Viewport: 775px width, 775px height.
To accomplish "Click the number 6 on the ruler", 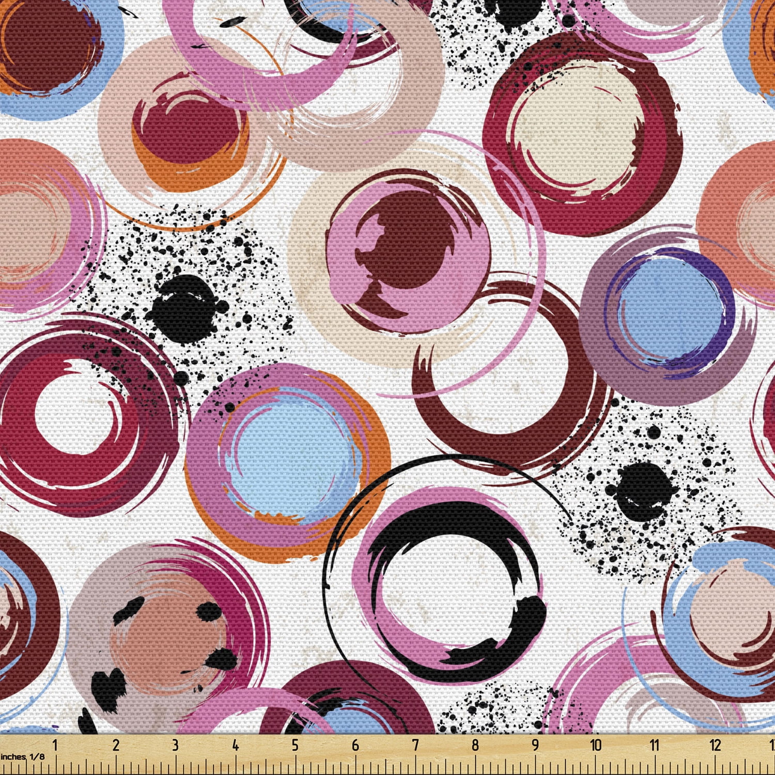I will coord(355,745).
